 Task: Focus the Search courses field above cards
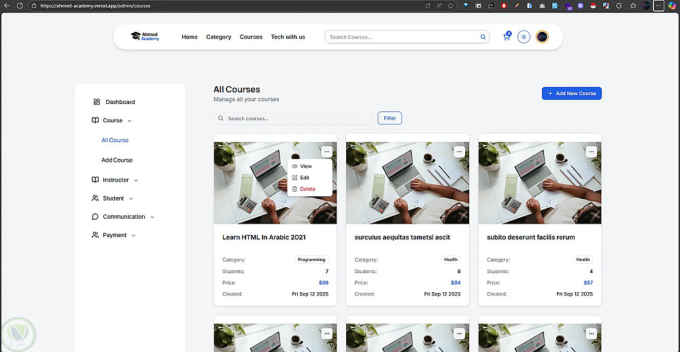292,118
